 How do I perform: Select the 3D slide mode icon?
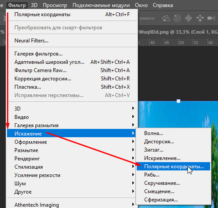click(x=200, y=18)
